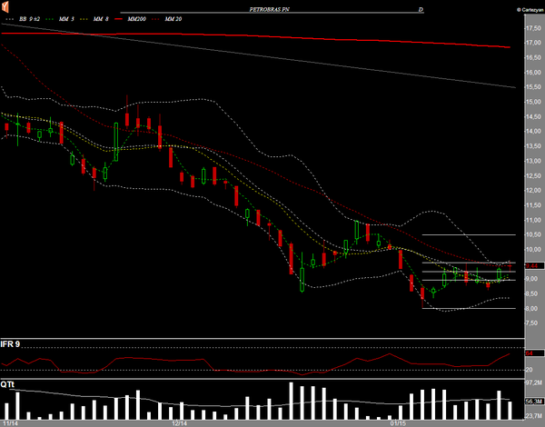
Task: Click the 17,50 price axis label
Action: pyautogui.click(x=532, y=28)
